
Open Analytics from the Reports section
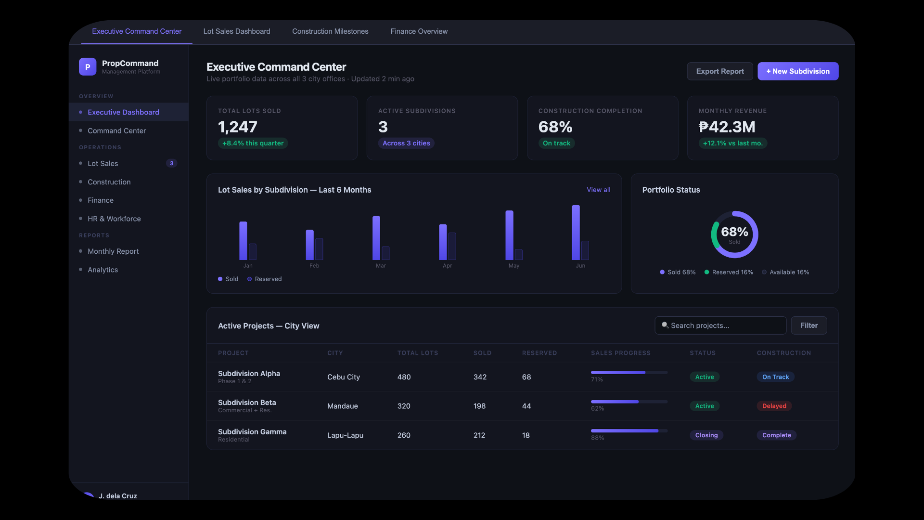click(103, 270)
